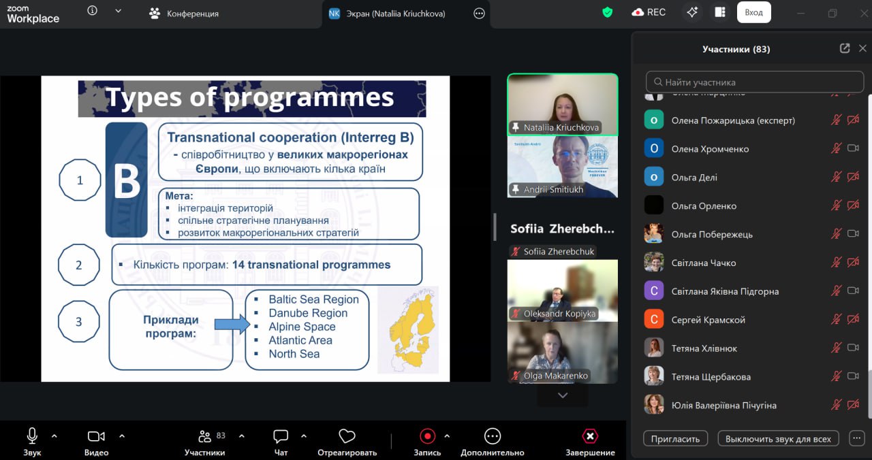This screenshot has width=872, height=460.
Task: Open the Чат panel
Action: pos(281,442)
